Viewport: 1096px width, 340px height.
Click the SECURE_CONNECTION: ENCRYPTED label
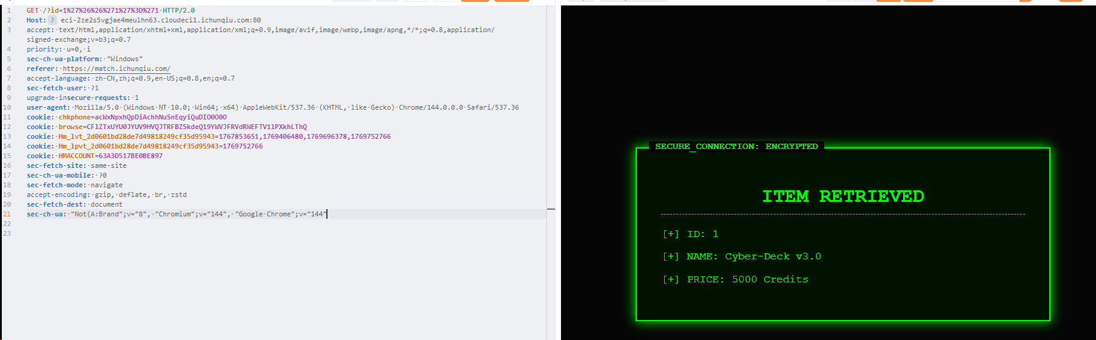pyautogui.click(x=736, y=147)
